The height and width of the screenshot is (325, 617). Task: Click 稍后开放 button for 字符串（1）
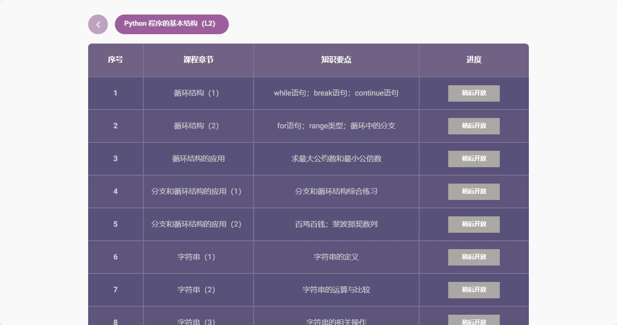[x=474, y=257]
